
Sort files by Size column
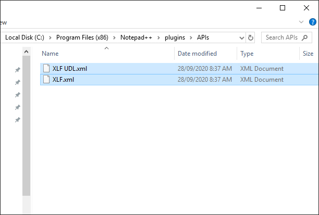309,54
